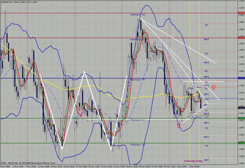This screenshot has height=168, width=245.
Task: Click the Yesterday session label
Action: point(189,161)
